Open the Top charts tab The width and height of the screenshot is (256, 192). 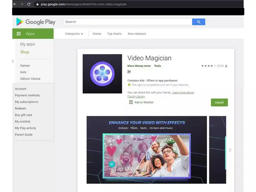click(114, 34)
